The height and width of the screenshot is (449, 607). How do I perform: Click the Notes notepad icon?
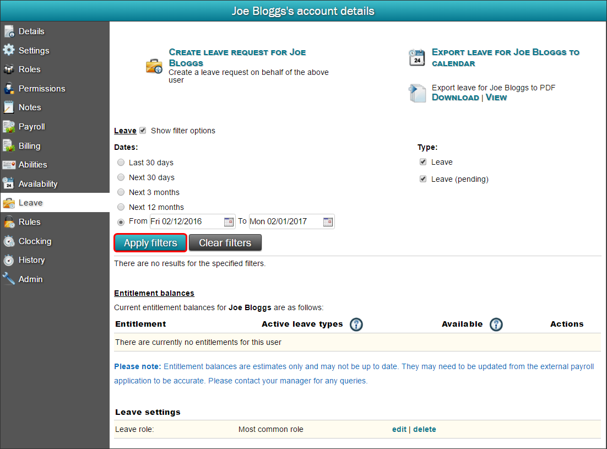(x=9, y=107)
